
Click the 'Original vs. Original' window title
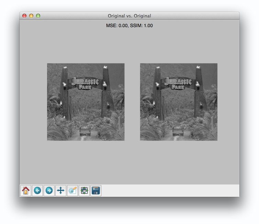click(129, 16)
